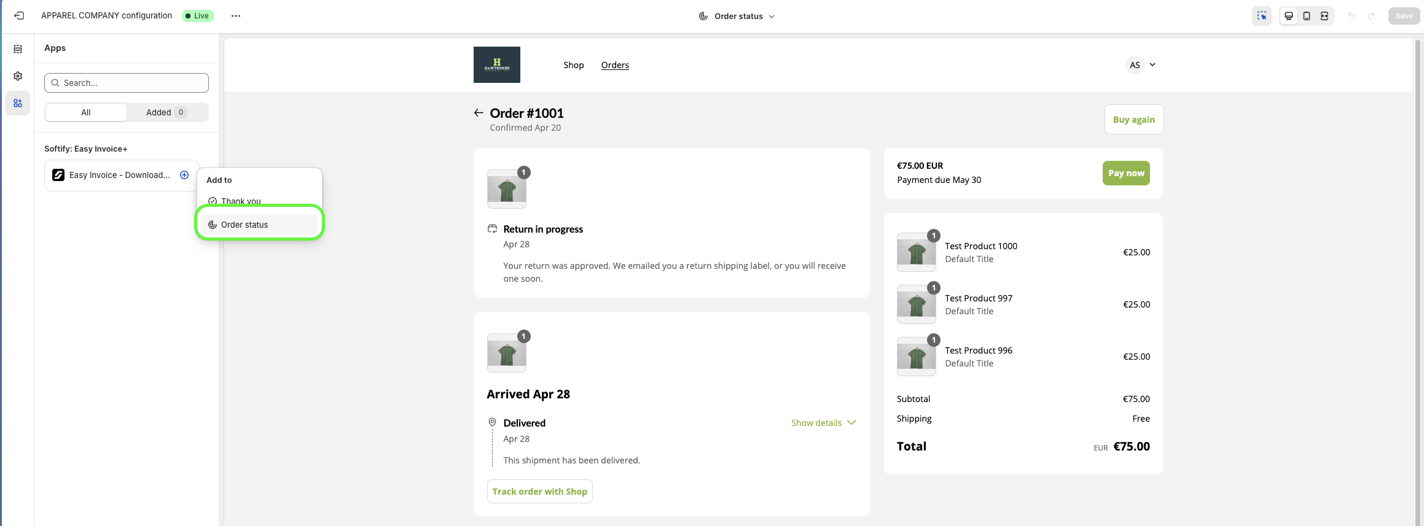Viewport: 1424px width, 526px height.
Task: Click the Pay now button
Action: point(1125,173)
